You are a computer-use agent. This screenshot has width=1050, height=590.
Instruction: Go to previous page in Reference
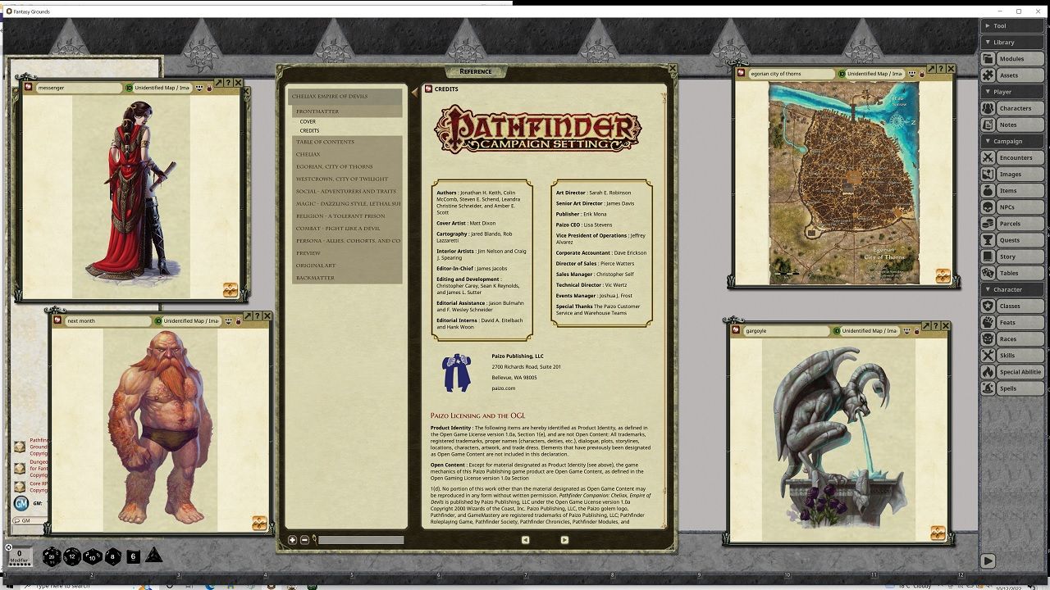(x=525, y=539)
